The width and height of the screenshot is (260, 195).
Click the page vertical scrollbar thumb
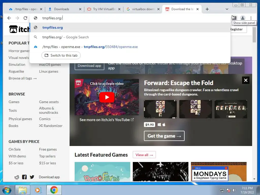pyautogui.click(x=254, y=35)
